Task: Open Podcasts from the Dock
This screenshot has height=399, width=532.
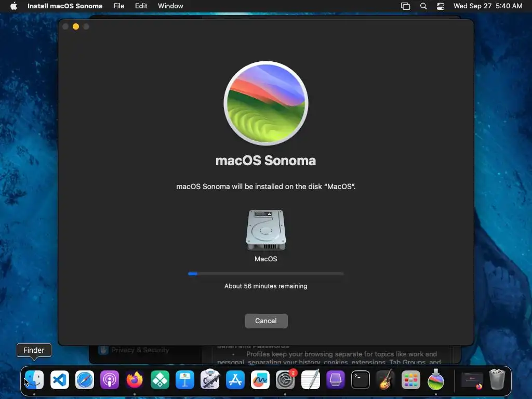Action: [110, 380]
